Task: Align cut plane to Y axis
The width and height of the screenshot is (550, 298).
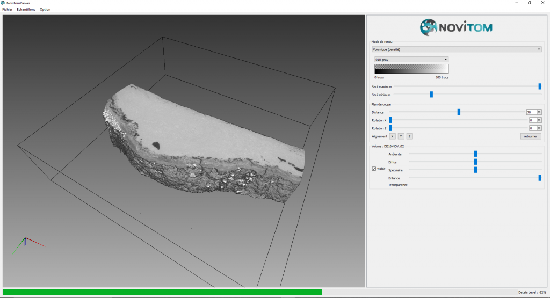Action: [x=401, y=136]
